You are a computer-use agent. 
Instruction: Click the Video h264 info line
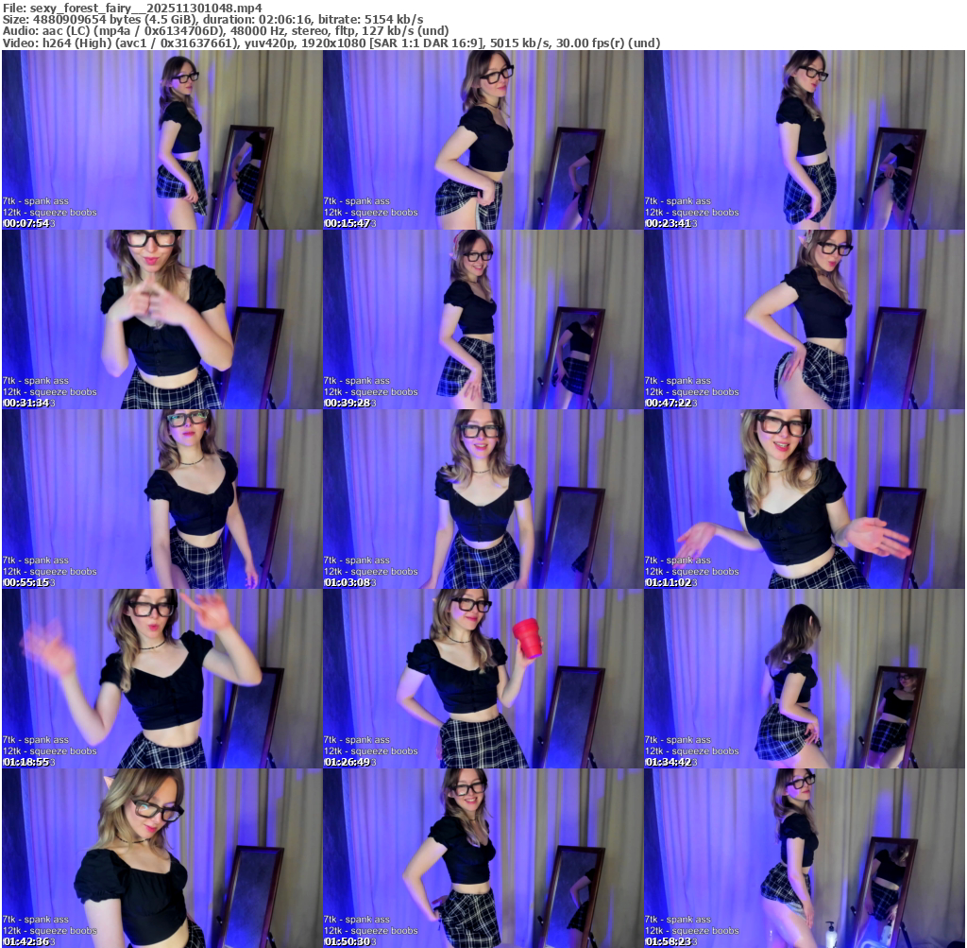[x=331, y=43]
